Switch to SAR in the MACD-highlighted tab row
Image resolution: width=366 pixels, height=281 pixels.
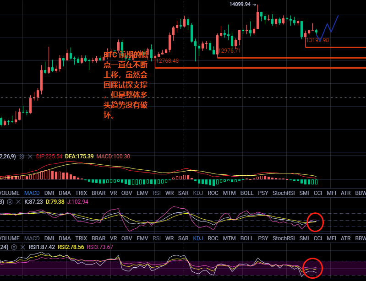(183, 193)
